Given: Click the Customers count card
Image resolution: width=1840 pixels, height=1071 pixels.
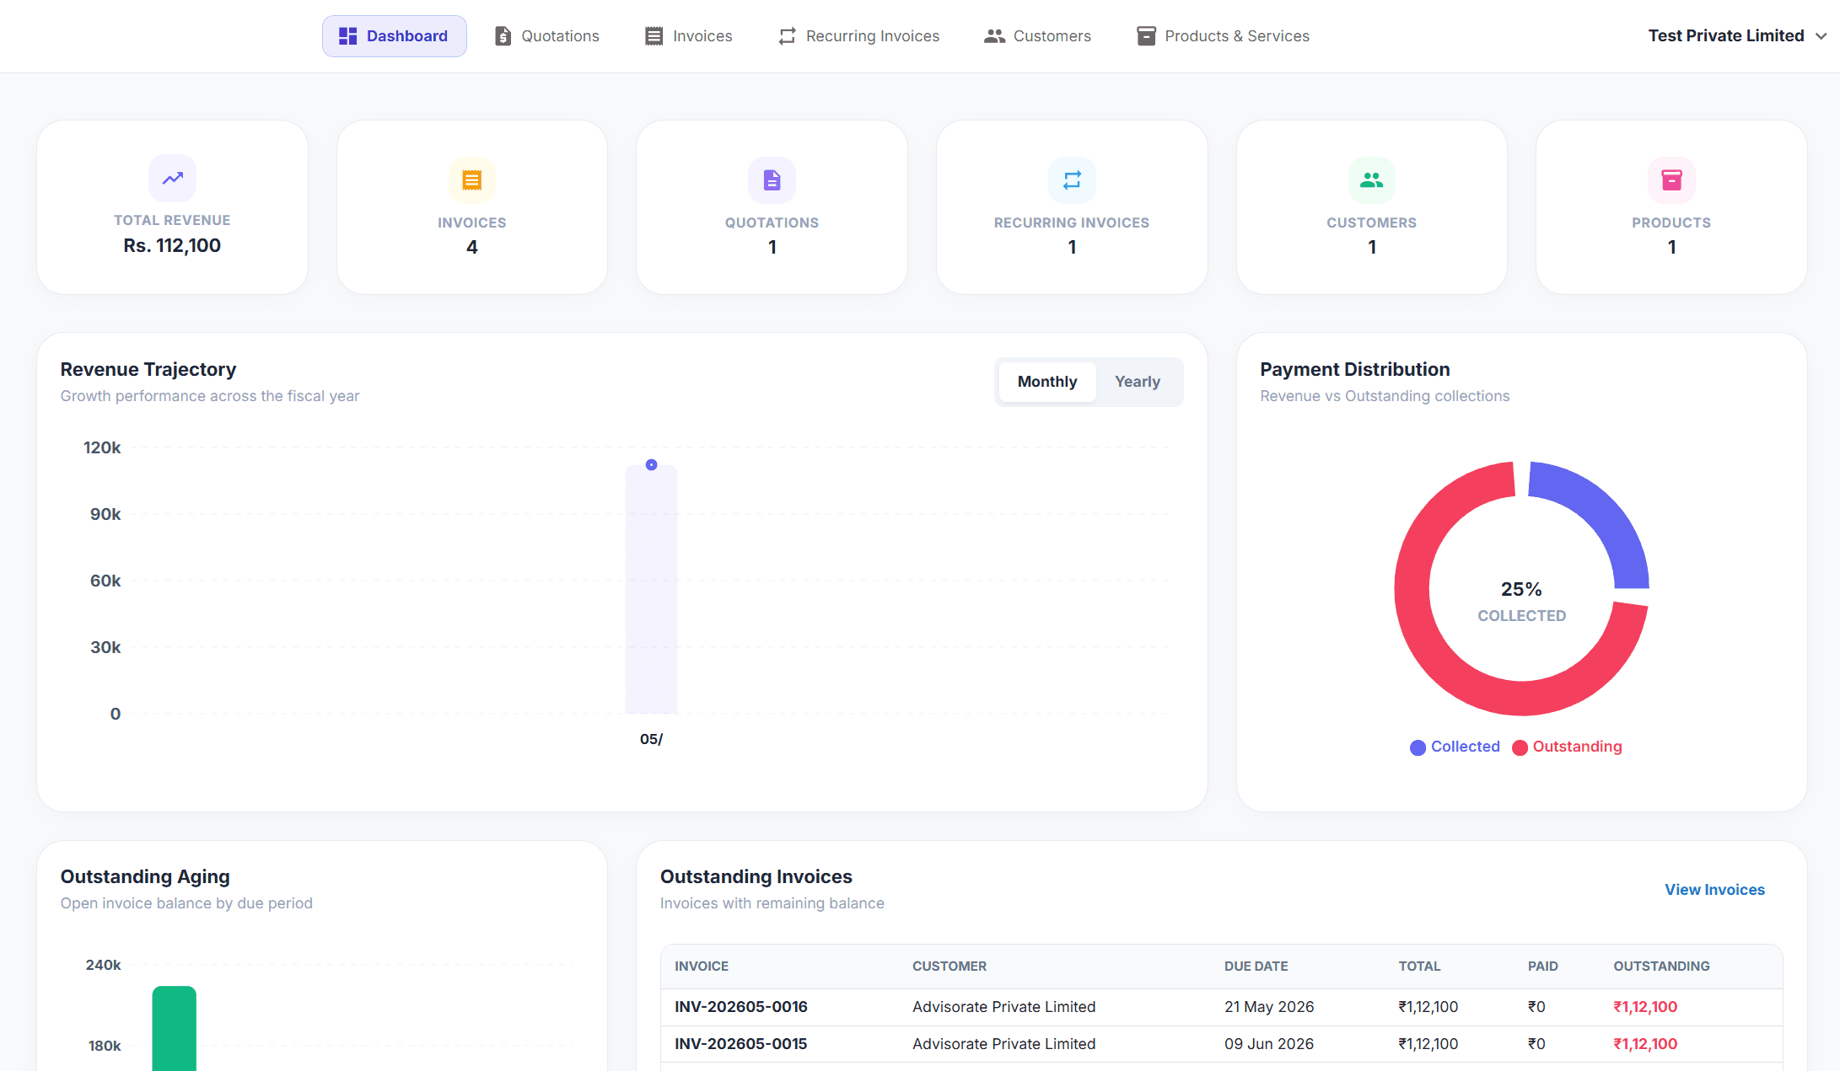Looking at the screenshot, I should pos(1372,207).
